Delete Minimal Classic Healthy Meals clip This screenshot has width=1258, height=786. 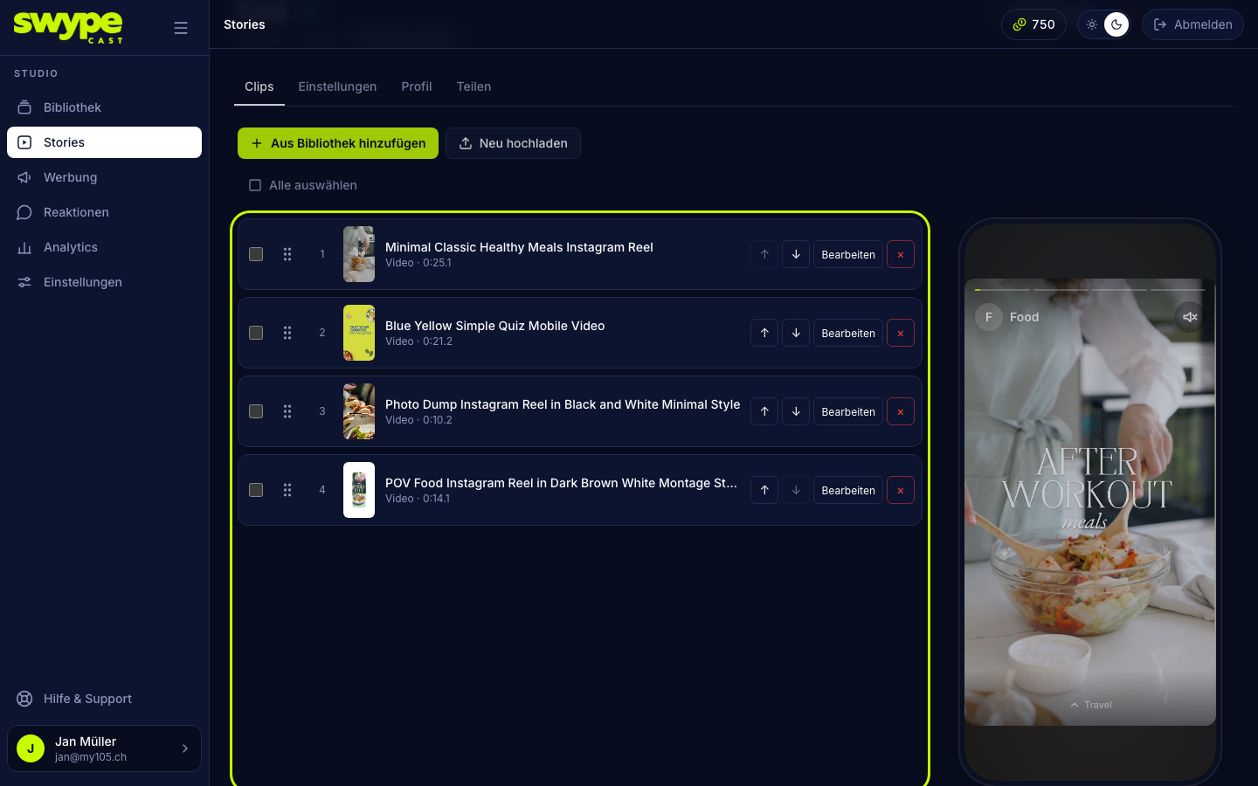901,254
